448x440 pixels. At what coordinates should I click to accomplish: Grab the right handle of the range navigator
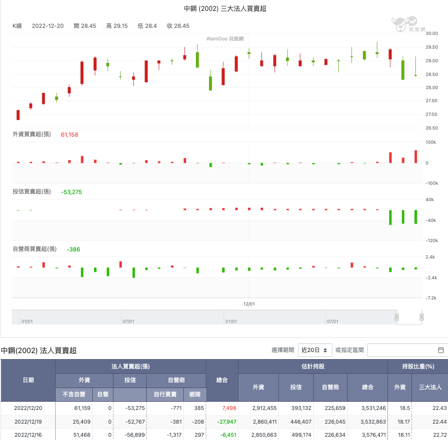pyautogui.click(x=421, y=317)
